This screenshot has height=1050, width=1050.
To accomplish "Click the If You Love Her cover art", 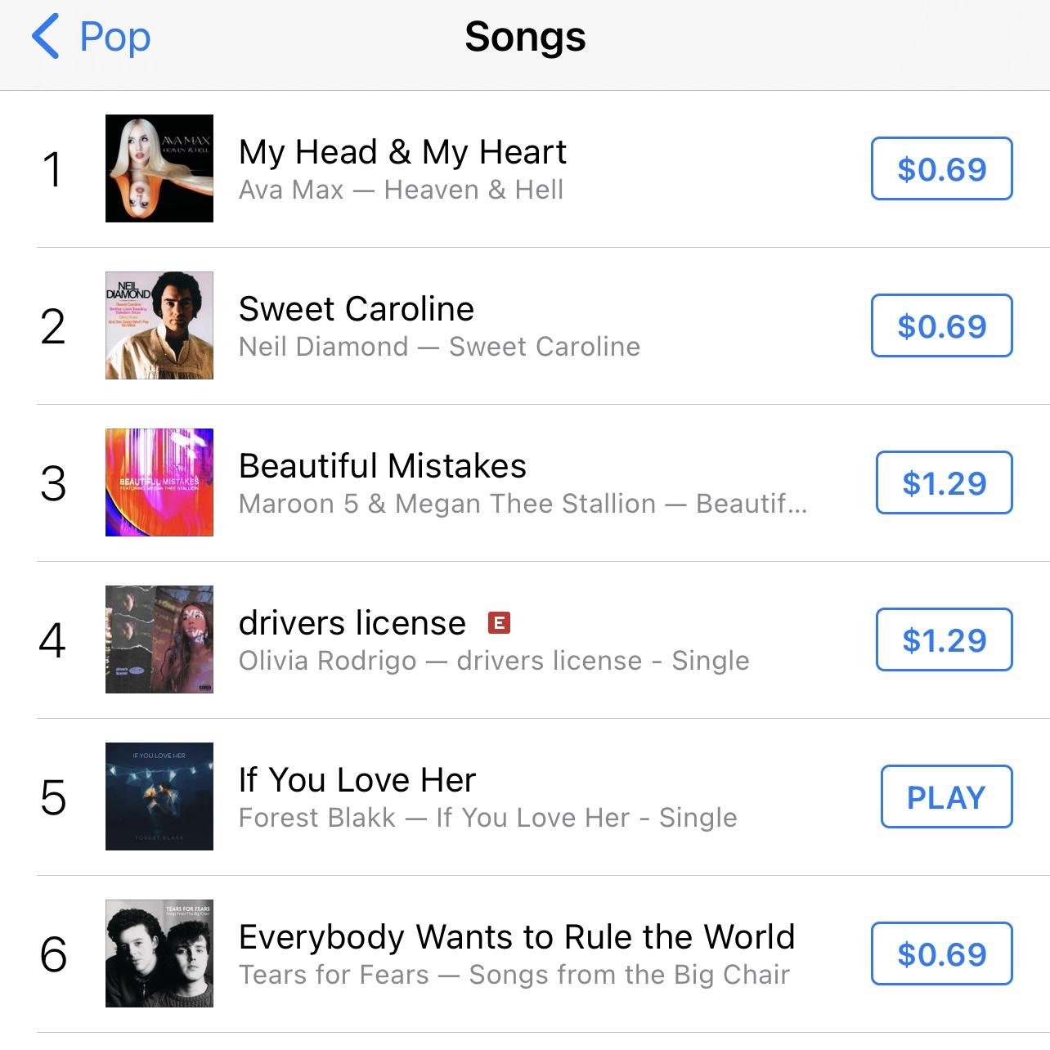I will click(x=159, y=796).
